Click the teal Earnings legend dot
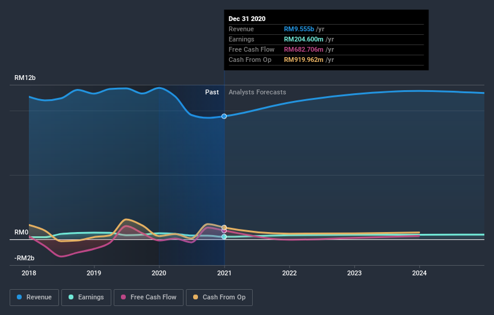Image resolution: width=494 pixels, height=315 pixels. 71,297
